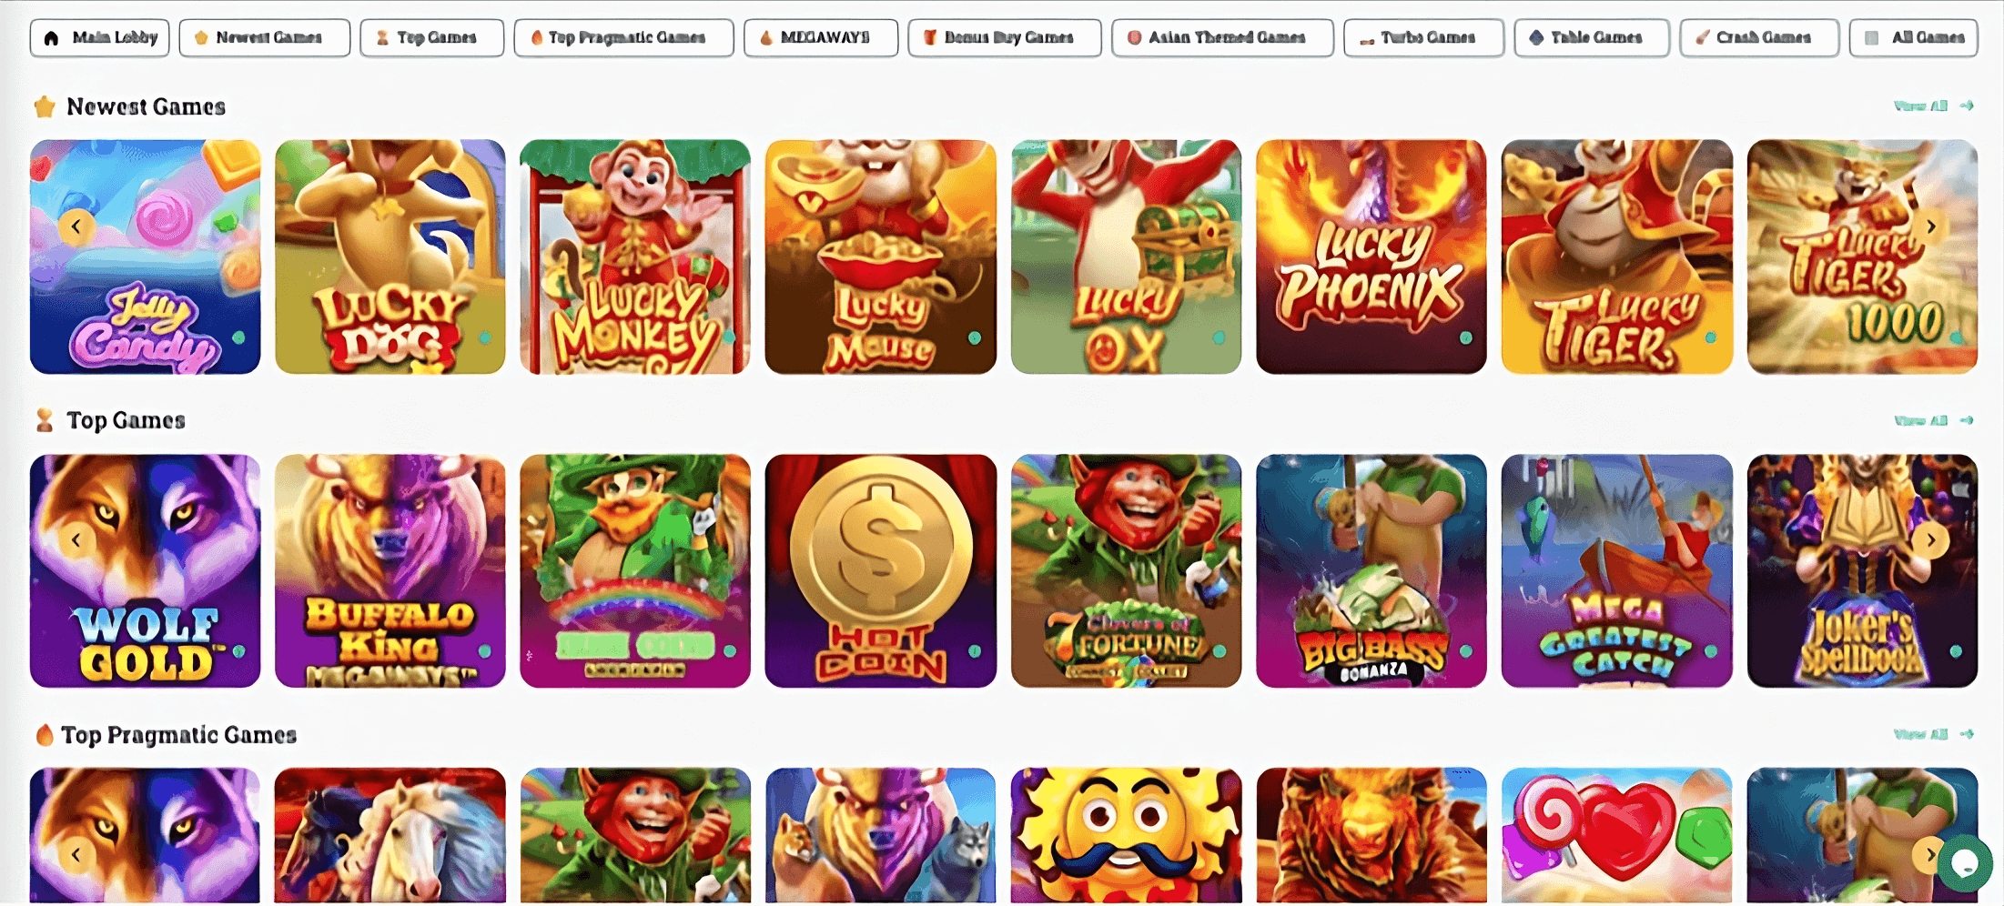Screen dimensions: 2004x906
Task: Open the Crash Games category
Action: [x=1758, y=37]
